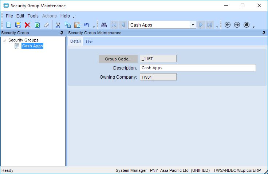
Task: Open the Actions menu
Action: tap(50, 16)
